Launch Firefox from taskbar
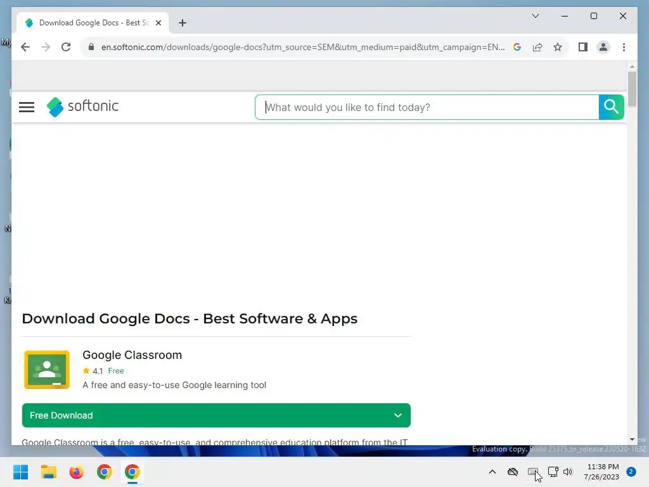This screenshot has height=487, width=649. (76, 472)
